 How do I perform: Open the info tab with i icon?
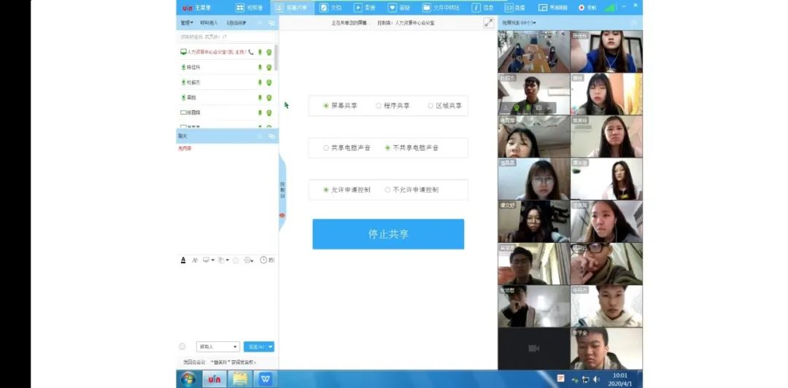[483, 7]
